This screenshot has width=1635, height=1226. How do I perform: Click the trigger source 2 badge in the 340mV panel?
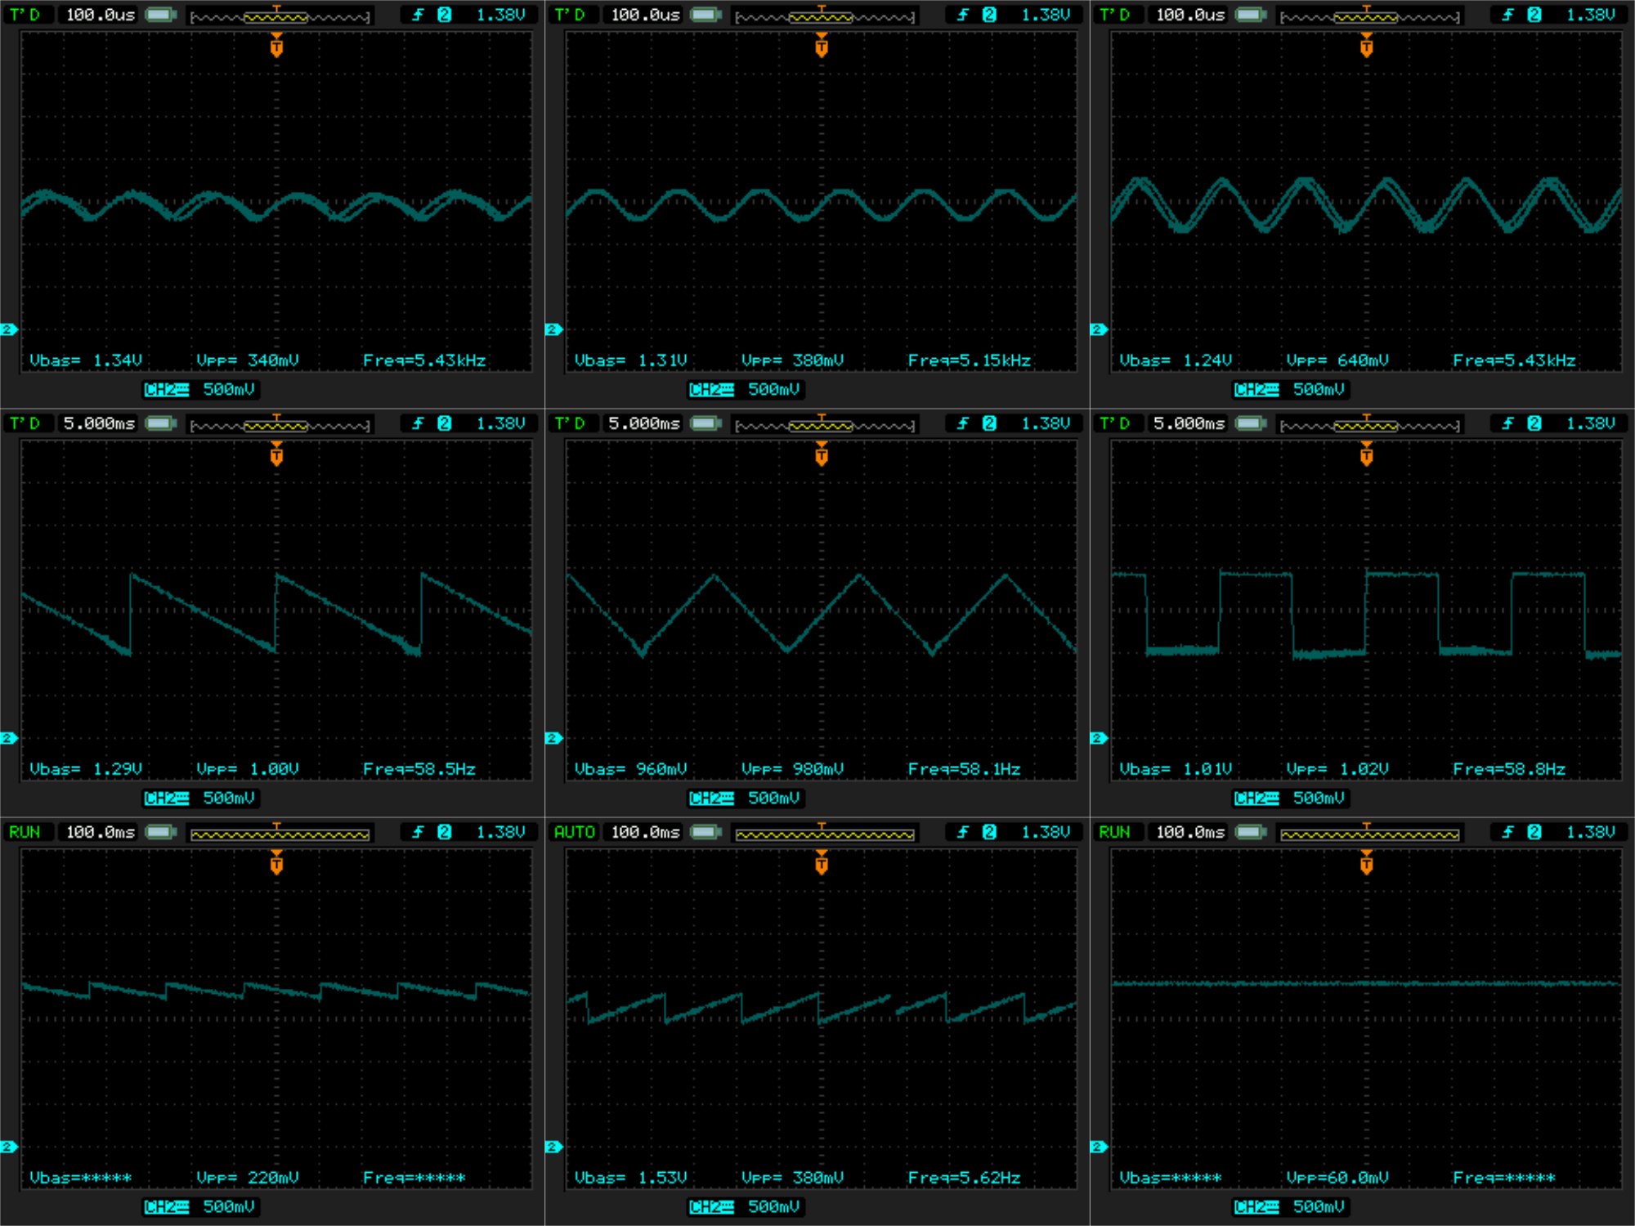tap(445, 15)
